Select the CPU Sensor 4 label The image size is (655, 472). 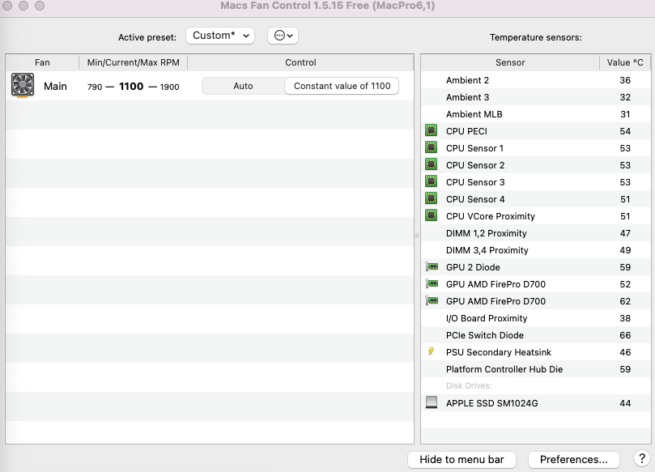pyautogui.click(x=475, y=199)
